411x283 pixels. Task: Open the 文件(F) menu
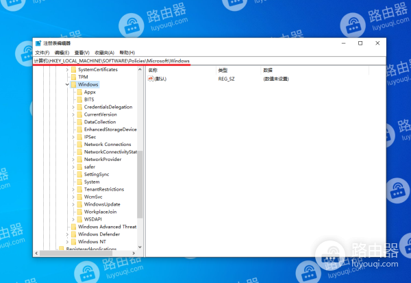tap(42, 53)
